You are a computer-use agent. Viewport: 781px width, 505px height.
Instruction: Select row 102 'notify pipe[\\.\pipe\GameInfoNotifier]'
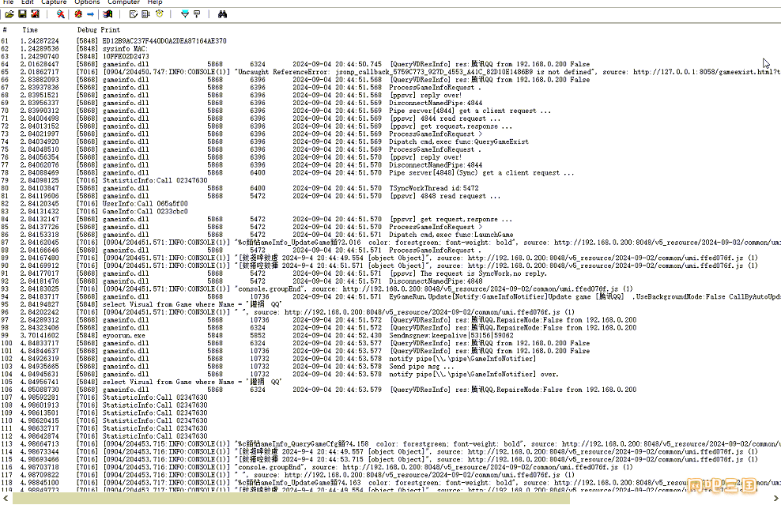tap(390, 359)
